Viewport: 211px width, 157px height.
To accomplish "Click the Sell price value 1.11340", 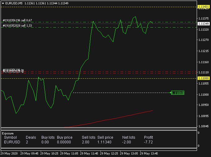I will (105, 142).
